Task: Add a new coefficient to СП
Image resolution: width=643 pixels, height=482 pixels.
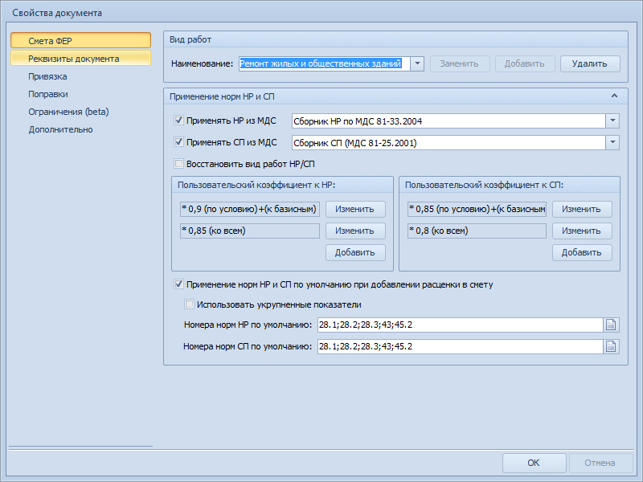Action: [x=582, y=252]
